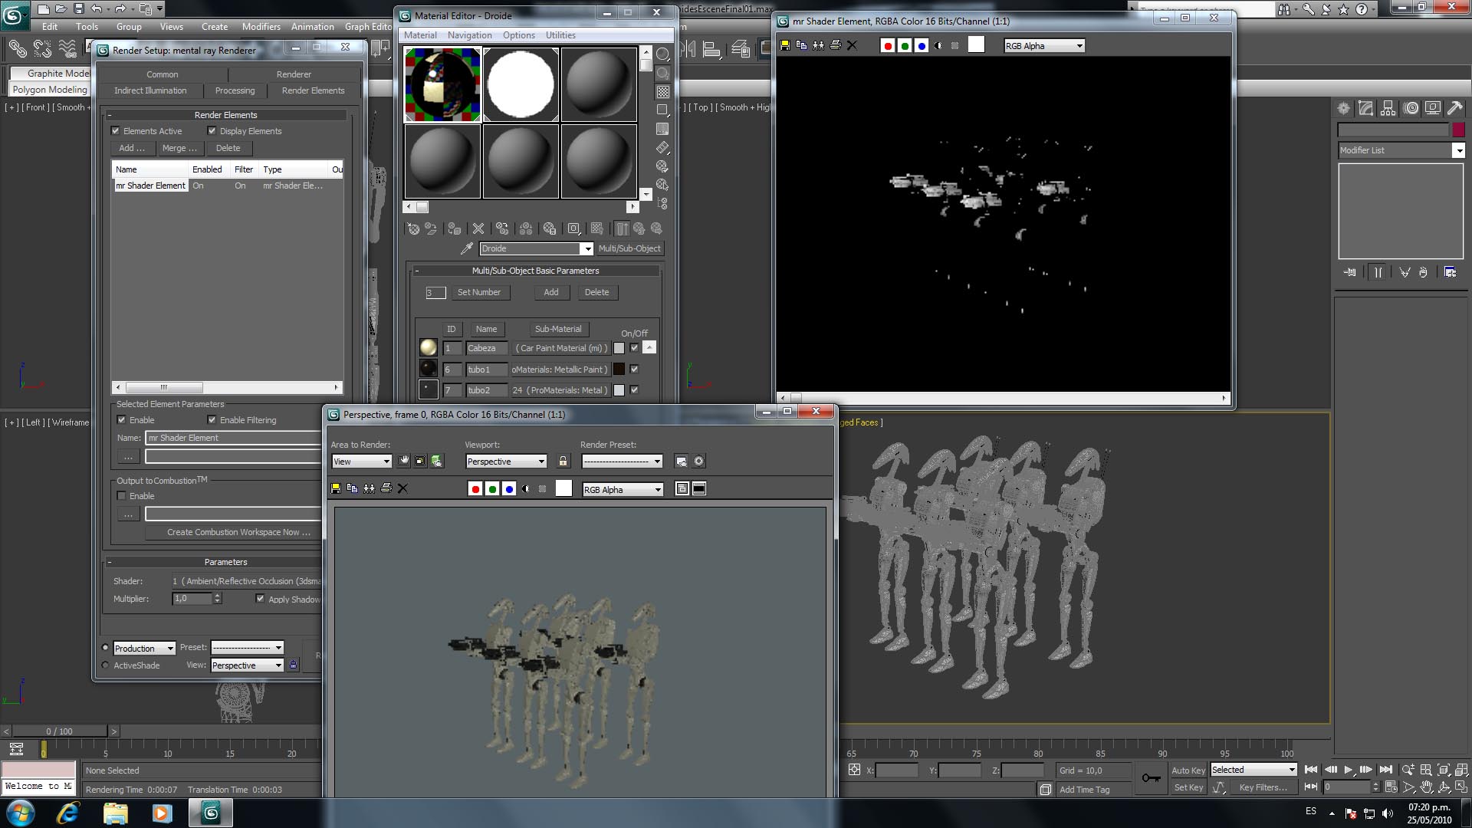1472x828 pixels.
Task: Click Clone Rendered Frame Window icon in Perspective window
Action: pyautogui.click(x=369, y=489)
